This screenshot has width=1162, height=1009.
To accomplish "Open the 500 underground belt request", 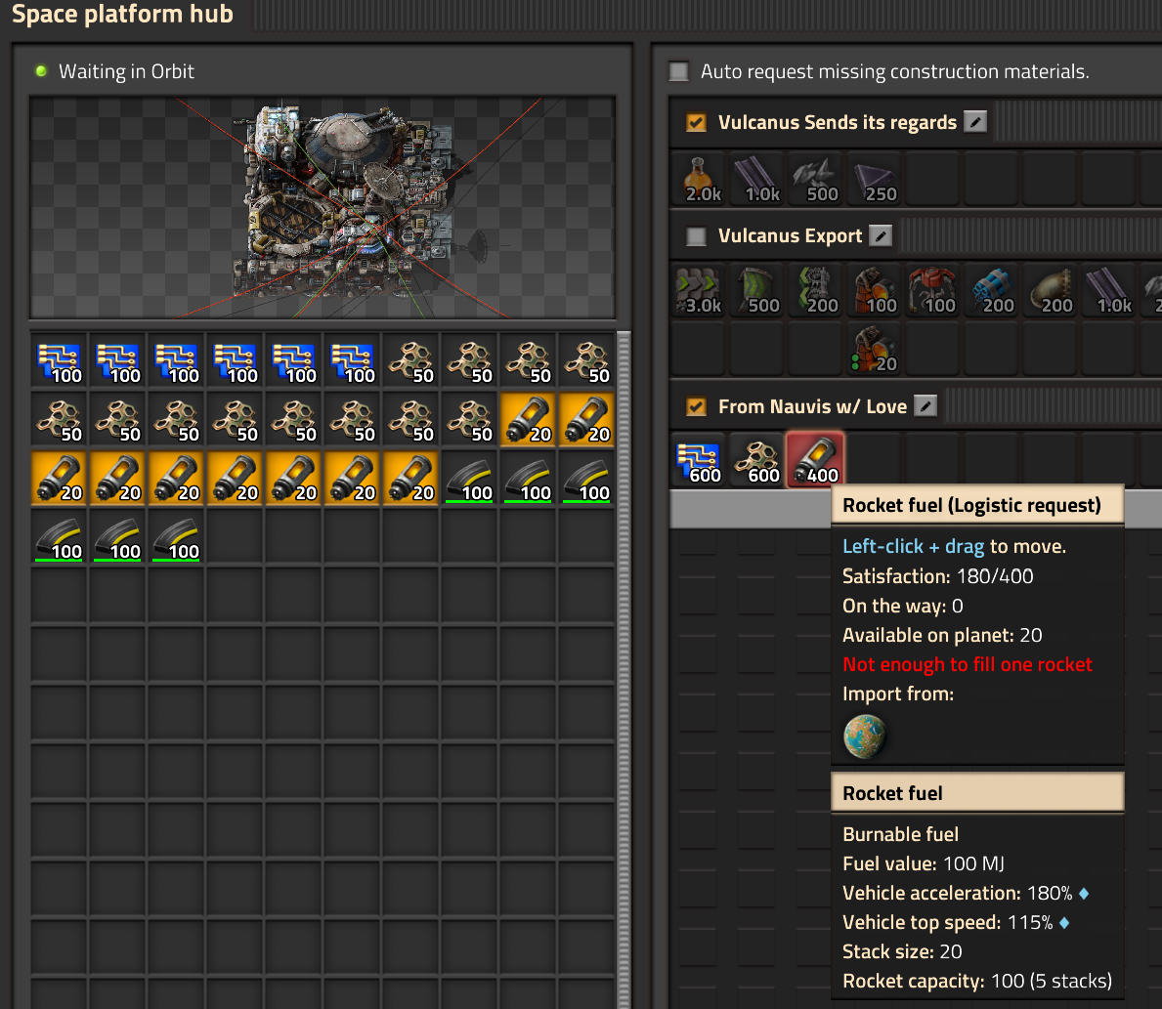I will tap(756, 290).
